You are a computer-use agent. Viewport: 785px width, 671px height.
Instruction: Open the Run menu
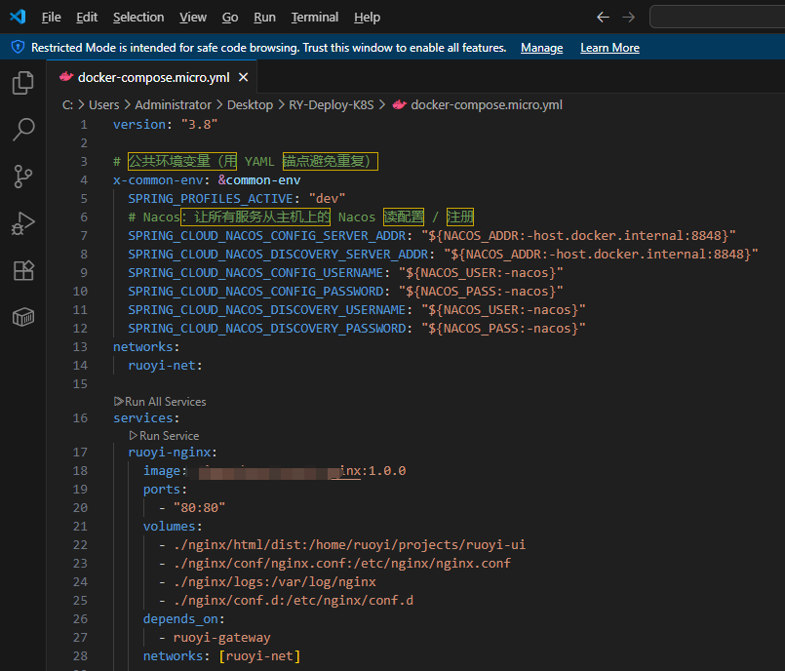coord(264,18)
